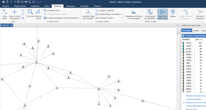This screenshot has height=110, width=206.
Task: Click the chart vertical scrollbar thumb
Action: point(178,33)
